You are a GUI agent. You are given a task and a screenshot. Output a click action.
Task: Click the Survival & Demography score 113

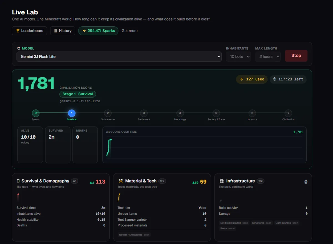coord(100,182)
